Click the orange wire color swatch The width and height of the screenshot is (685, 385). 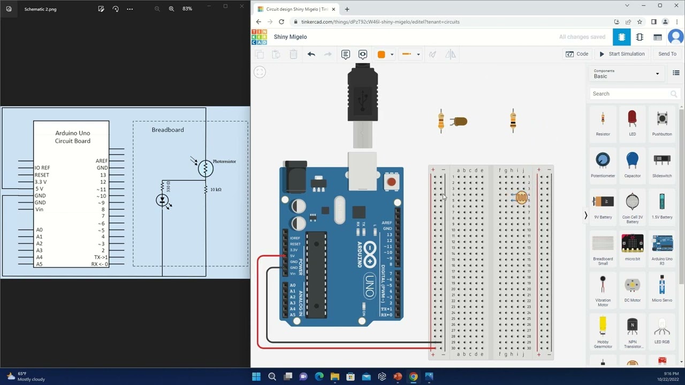coord(381,54)
